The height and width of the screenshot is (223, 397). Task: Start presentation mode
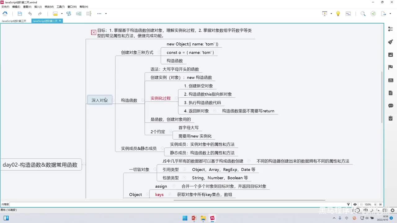325,14
